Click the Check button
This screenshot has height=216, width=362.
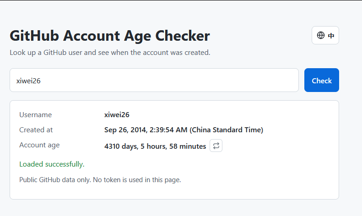(322, 80)
